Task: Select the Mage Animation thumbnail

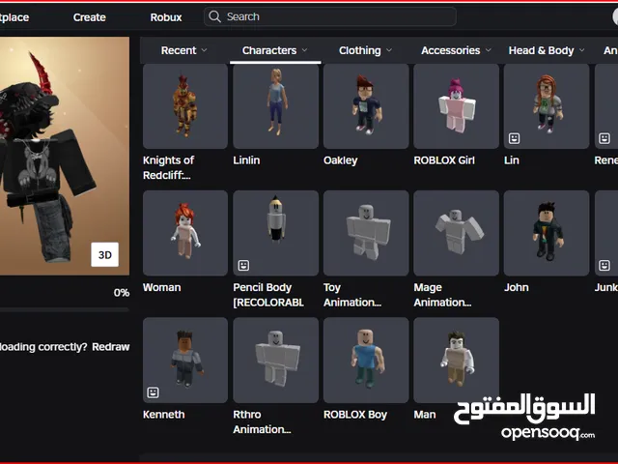Action: [x=457, y=233]
